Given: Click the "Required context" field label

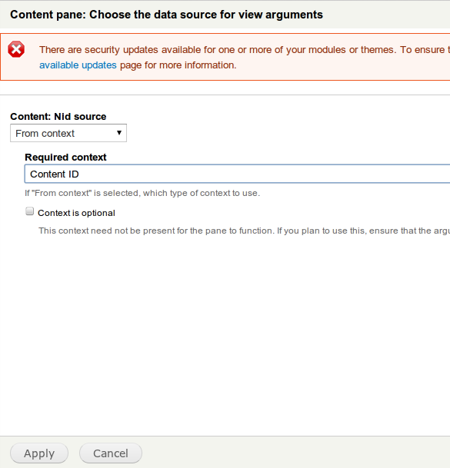Looking at the screenshot, I should point(65,157).
